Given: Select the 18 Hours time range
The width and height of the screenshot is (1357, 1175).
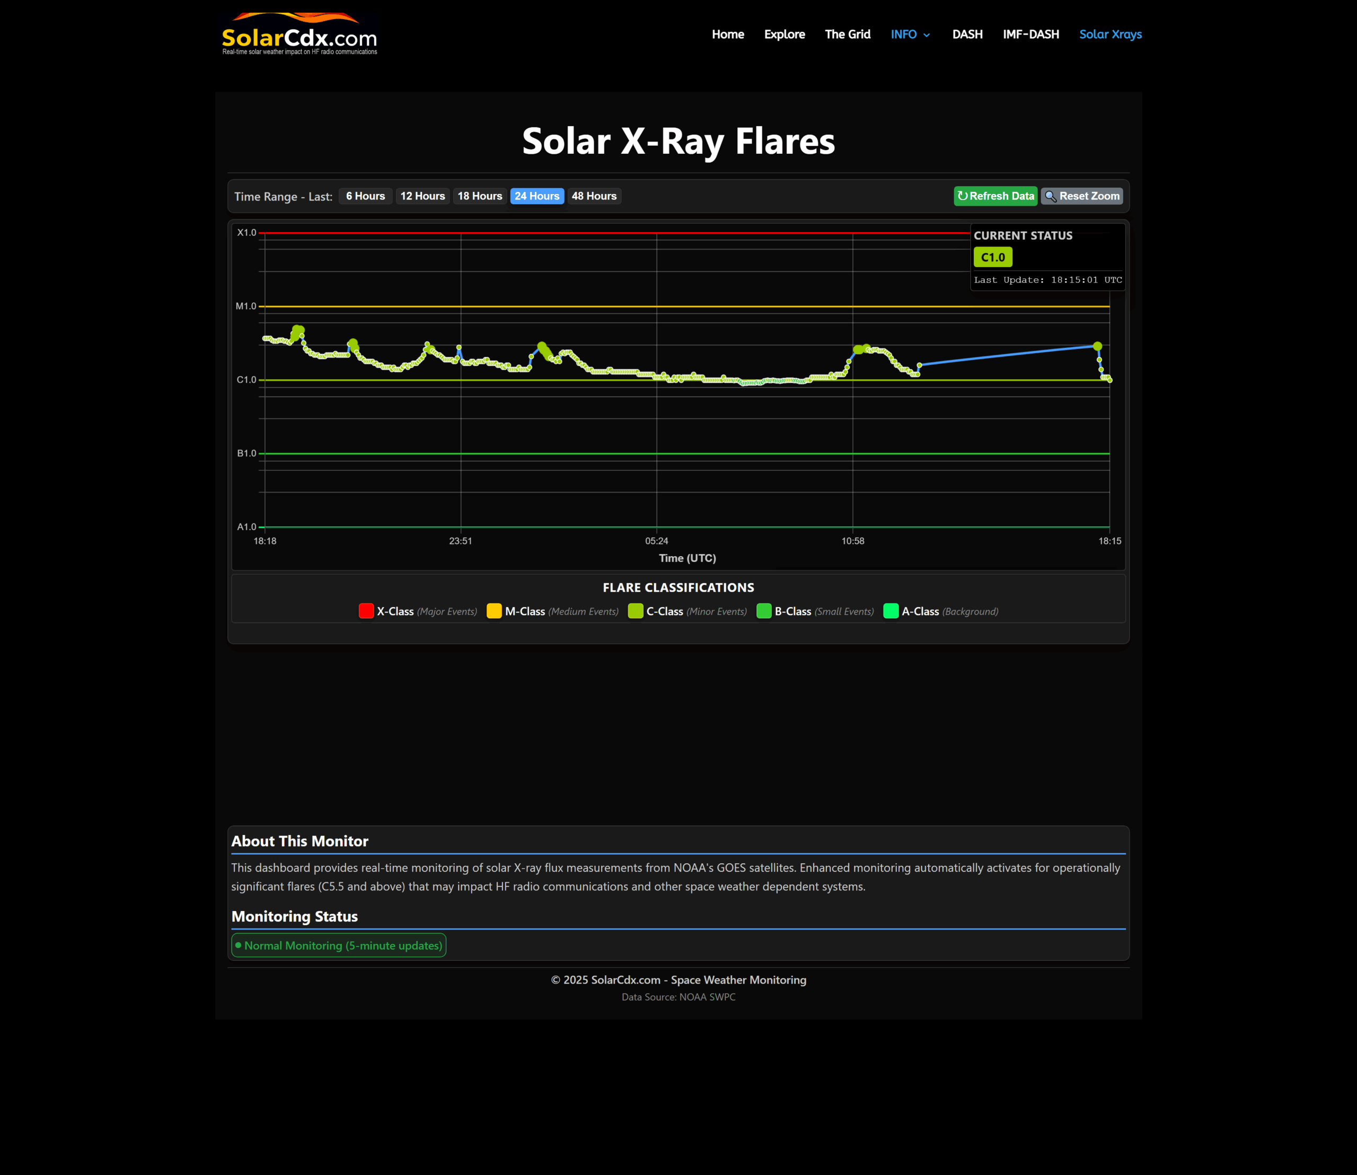Looking at the screenshot, I should [479, 196].
